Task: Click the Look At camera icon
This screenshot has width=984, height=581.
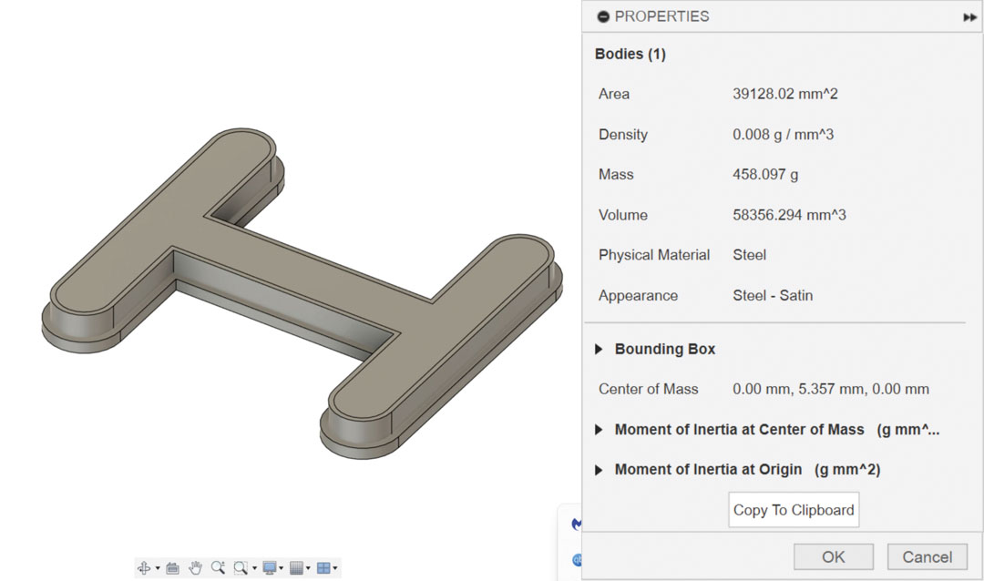Action: pos(172,568)
